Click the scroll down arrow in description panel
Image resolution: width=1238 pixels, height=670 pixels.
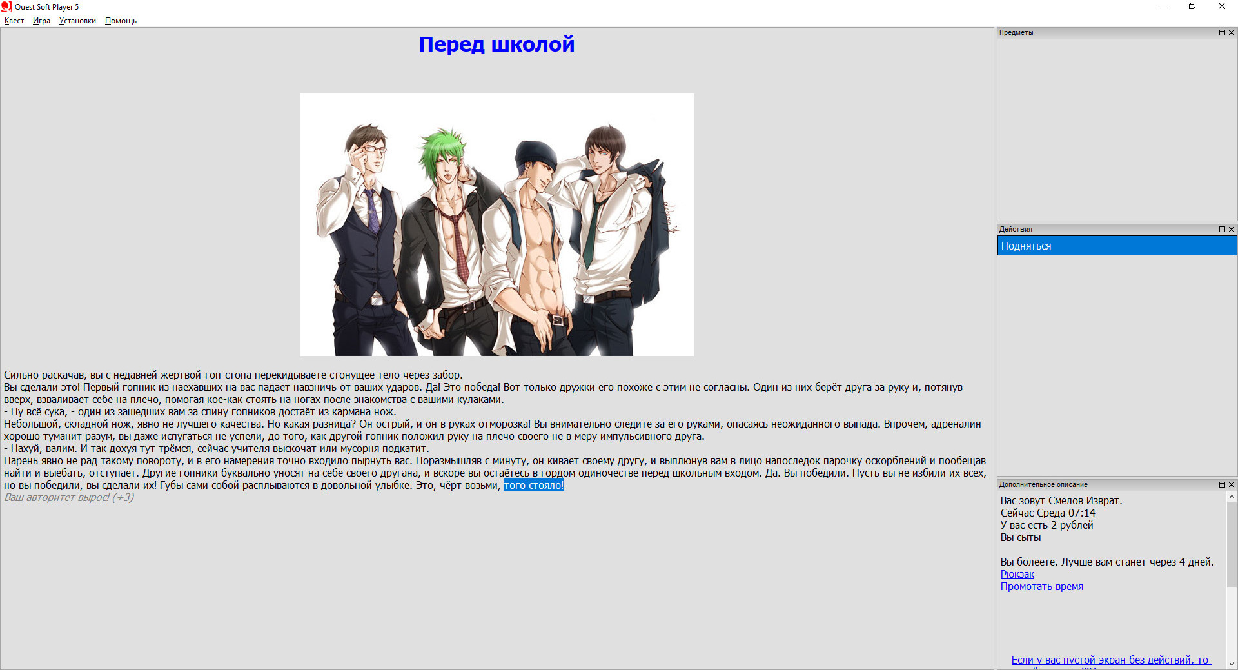(1232, 664)
